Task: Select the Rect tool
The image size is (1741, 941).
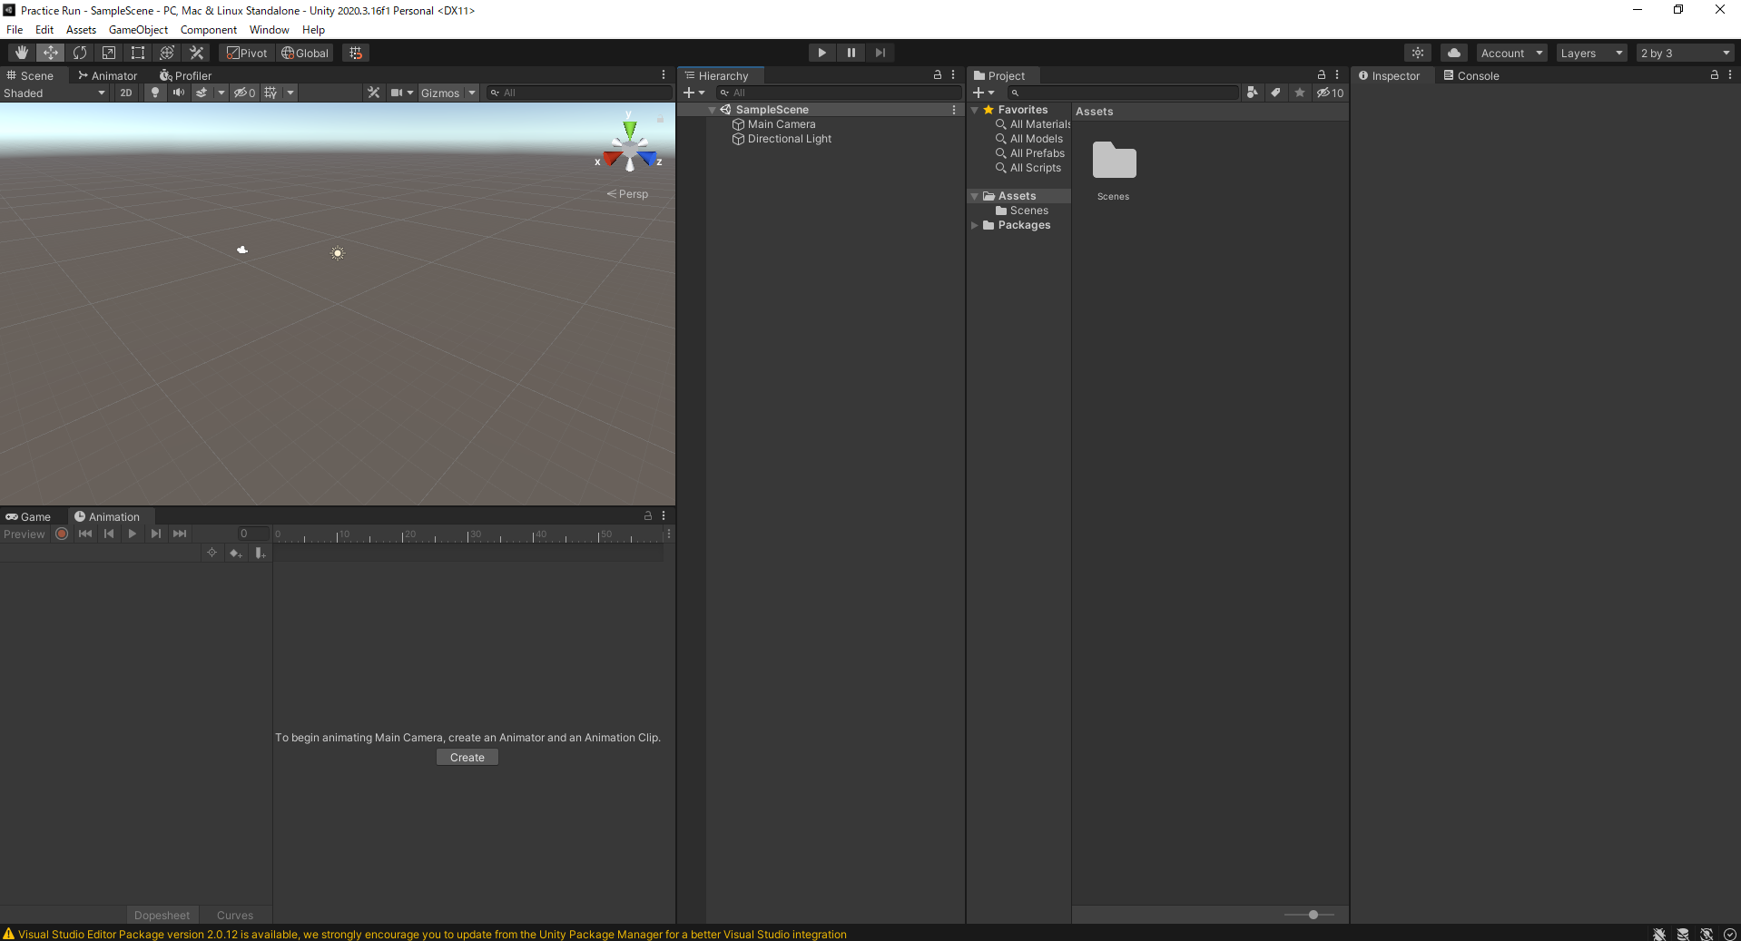Action: click(138, 53)
